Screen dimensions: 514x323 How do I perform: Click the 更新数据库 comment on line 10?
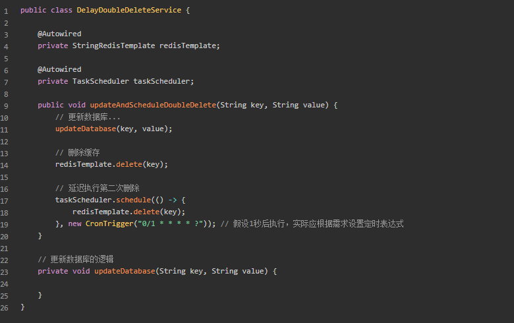click(x=88, y=117)
